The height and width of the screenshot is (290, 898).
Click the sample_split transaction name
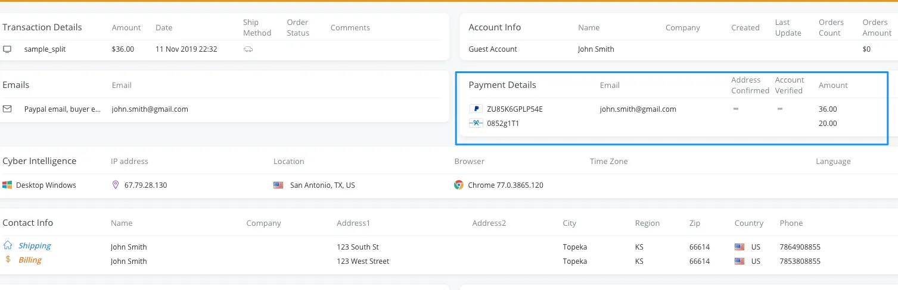coord(45,49)
